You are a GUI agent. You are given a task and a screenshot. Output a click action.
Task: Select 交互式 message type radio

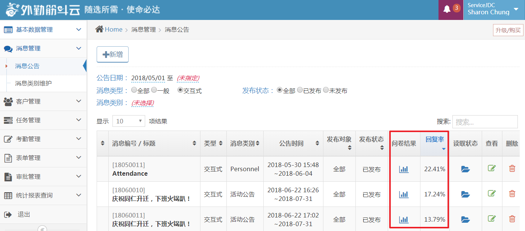pyautogui.click(x=181, y=90)
